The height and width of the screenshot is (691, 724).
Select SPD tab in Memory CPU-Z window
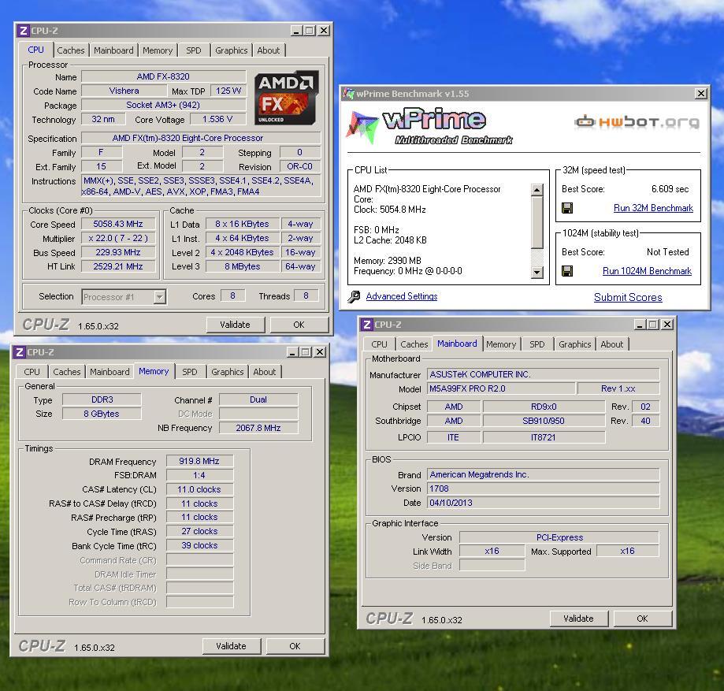click(189, 372)
